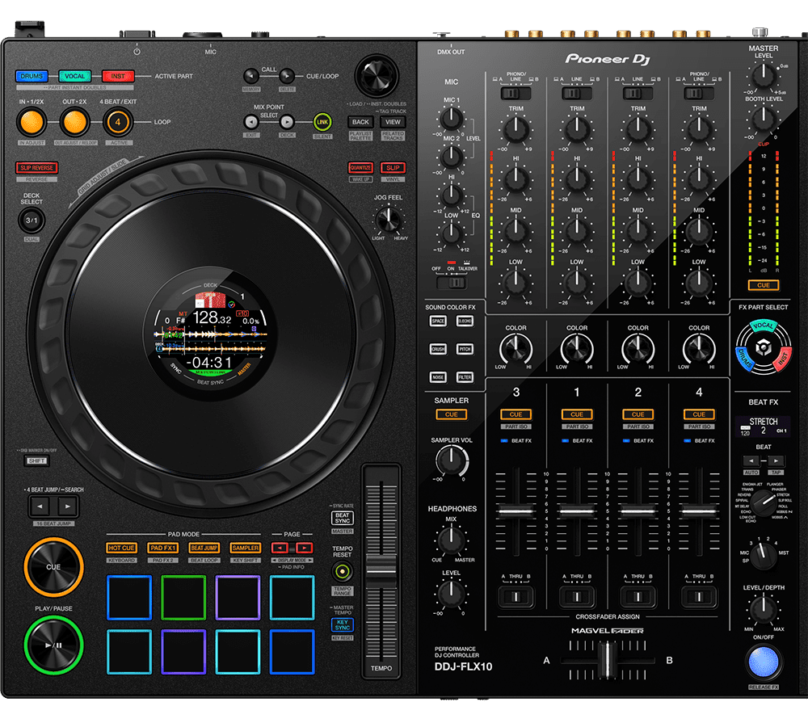Click the TEMPO slider handle
Viewport: 808px width, 727px height.
coord(381,567)
